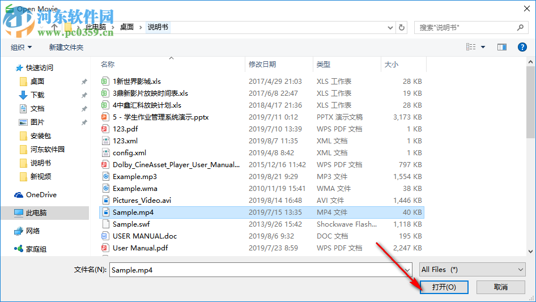Open 下载 folder in quick access

click(x=32, y=95)
